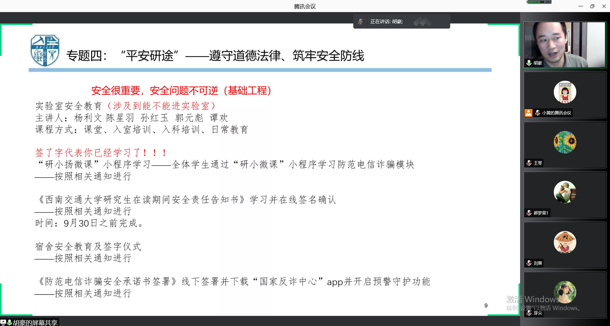Select the 王琴 sunflower avatar tile
Screen dimensions: 610x326
click(565, 142)
